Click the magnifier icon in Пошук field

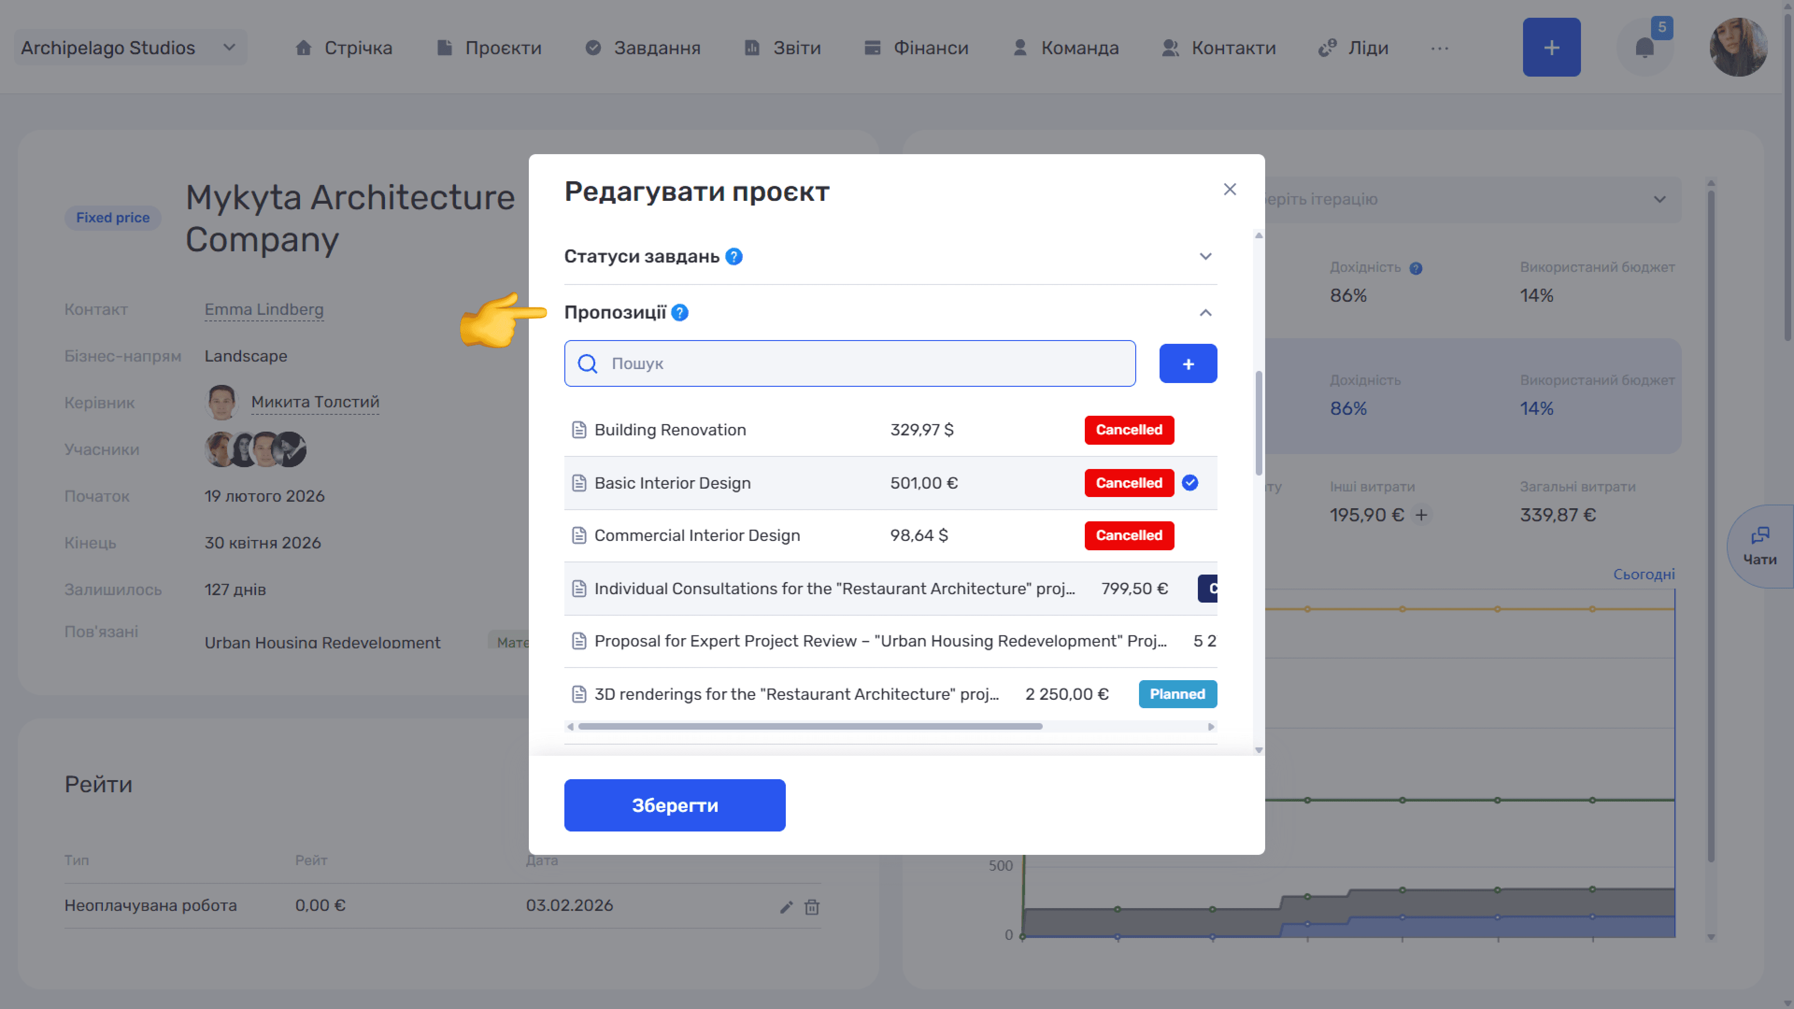(x=587, y=363)
